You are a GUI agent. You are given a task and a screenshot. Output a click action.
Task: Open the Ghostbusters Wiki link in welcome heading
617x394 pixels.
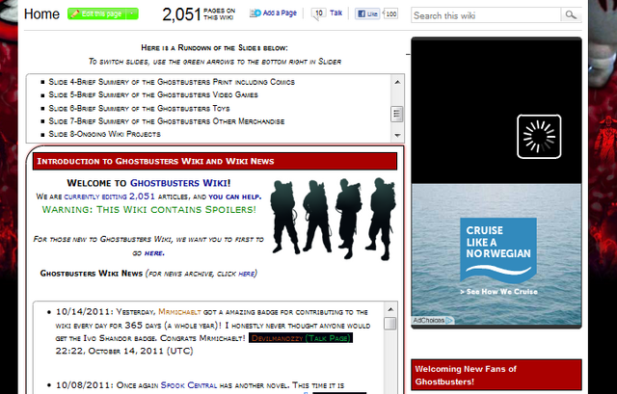(178, 183)
